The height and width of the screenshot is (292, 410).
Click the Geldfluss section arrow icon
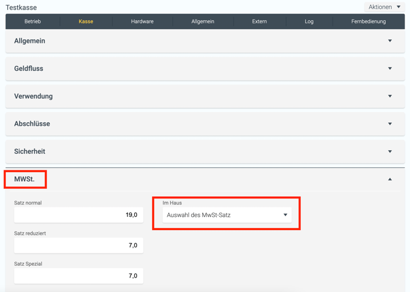tap(390, 69)
